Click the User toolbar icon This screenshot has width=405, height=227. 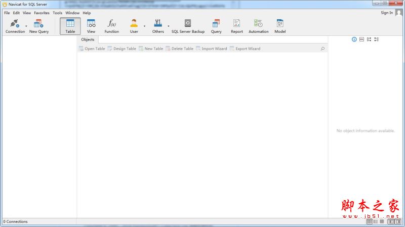[x=134, y=26]
